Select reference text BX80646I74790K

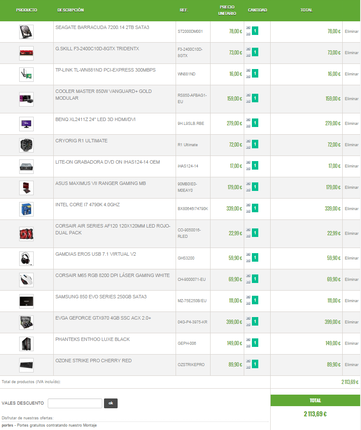click(x=193, y=209)
